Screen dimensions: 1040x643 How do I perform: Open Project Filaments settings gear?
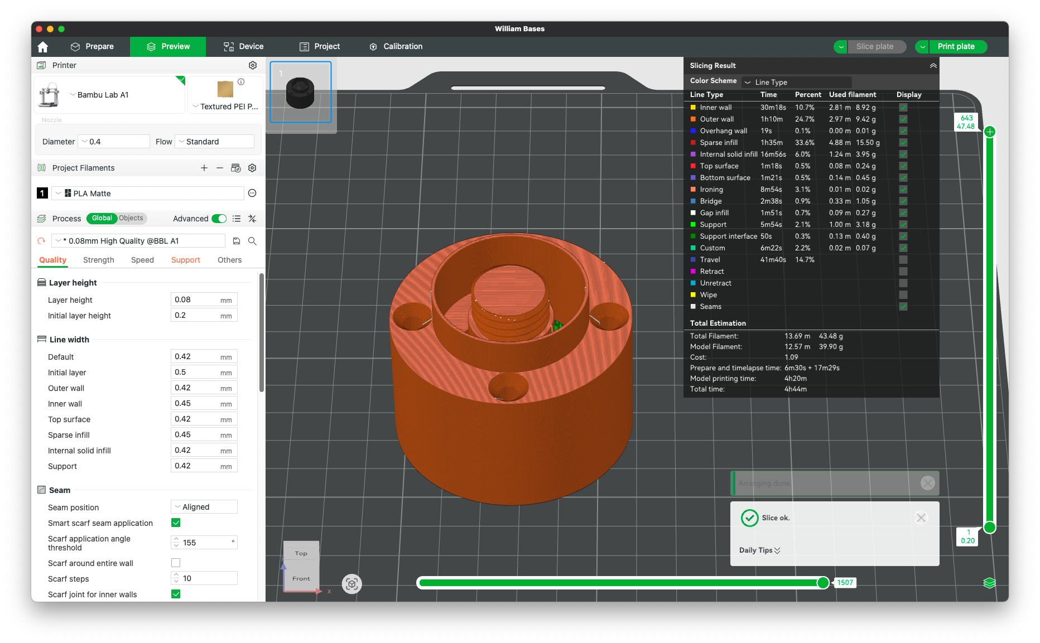(x=252, y=168)
